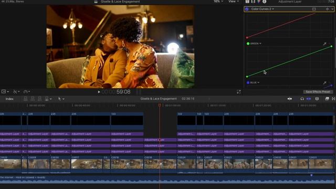This screenshot has width=336, height=189.
Task: Show the transitions browser icon
Action: [x=333, y=99]
